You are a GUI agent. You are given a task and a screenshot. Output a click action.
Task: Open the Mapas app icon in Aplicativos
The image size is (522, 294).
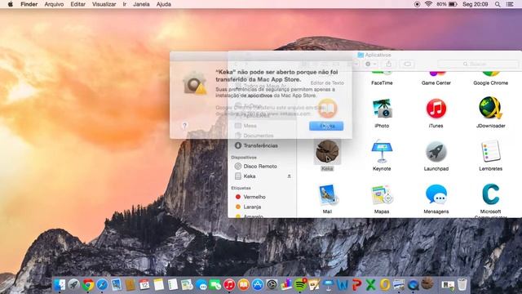(x=382, y=194)
